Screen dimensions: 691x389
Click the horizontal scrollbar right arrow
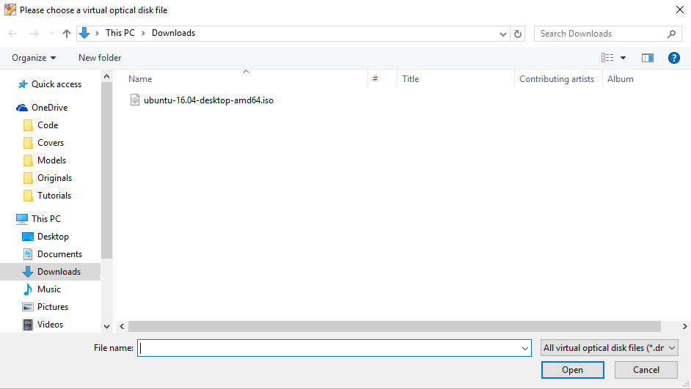[685, 327]
